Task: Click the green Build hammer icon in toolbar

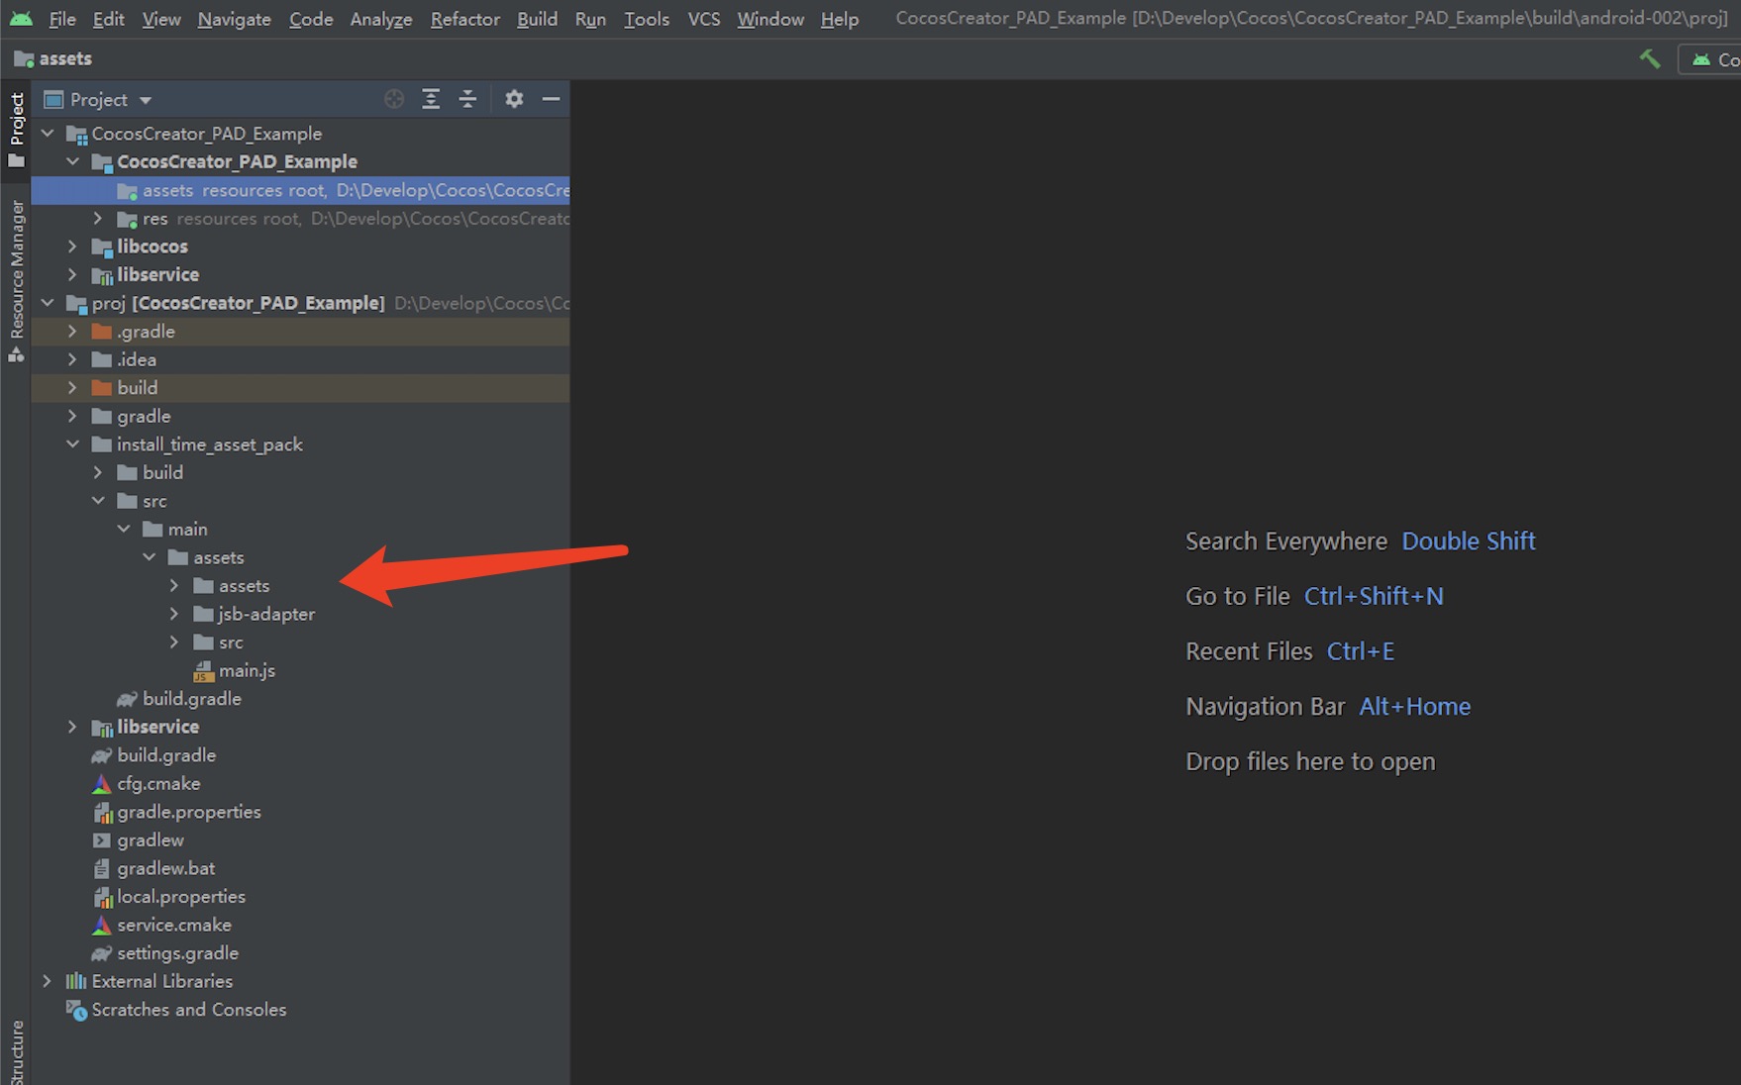Action: click(x=1650, y=58)
